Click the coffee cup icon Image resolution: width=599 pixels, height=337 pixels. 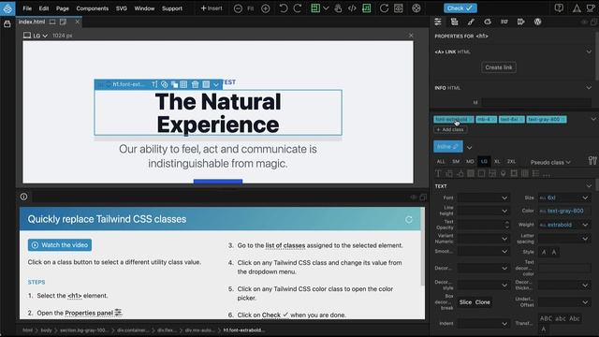coord(591,8)
